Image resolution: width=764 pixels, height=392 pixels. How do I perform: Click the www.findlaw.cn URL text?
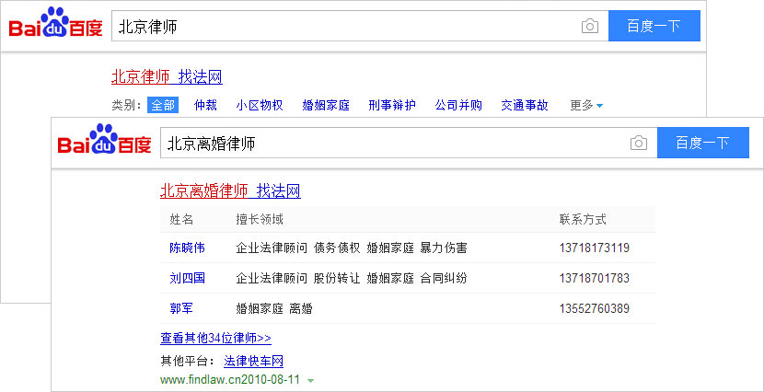(x=230, y=379)
